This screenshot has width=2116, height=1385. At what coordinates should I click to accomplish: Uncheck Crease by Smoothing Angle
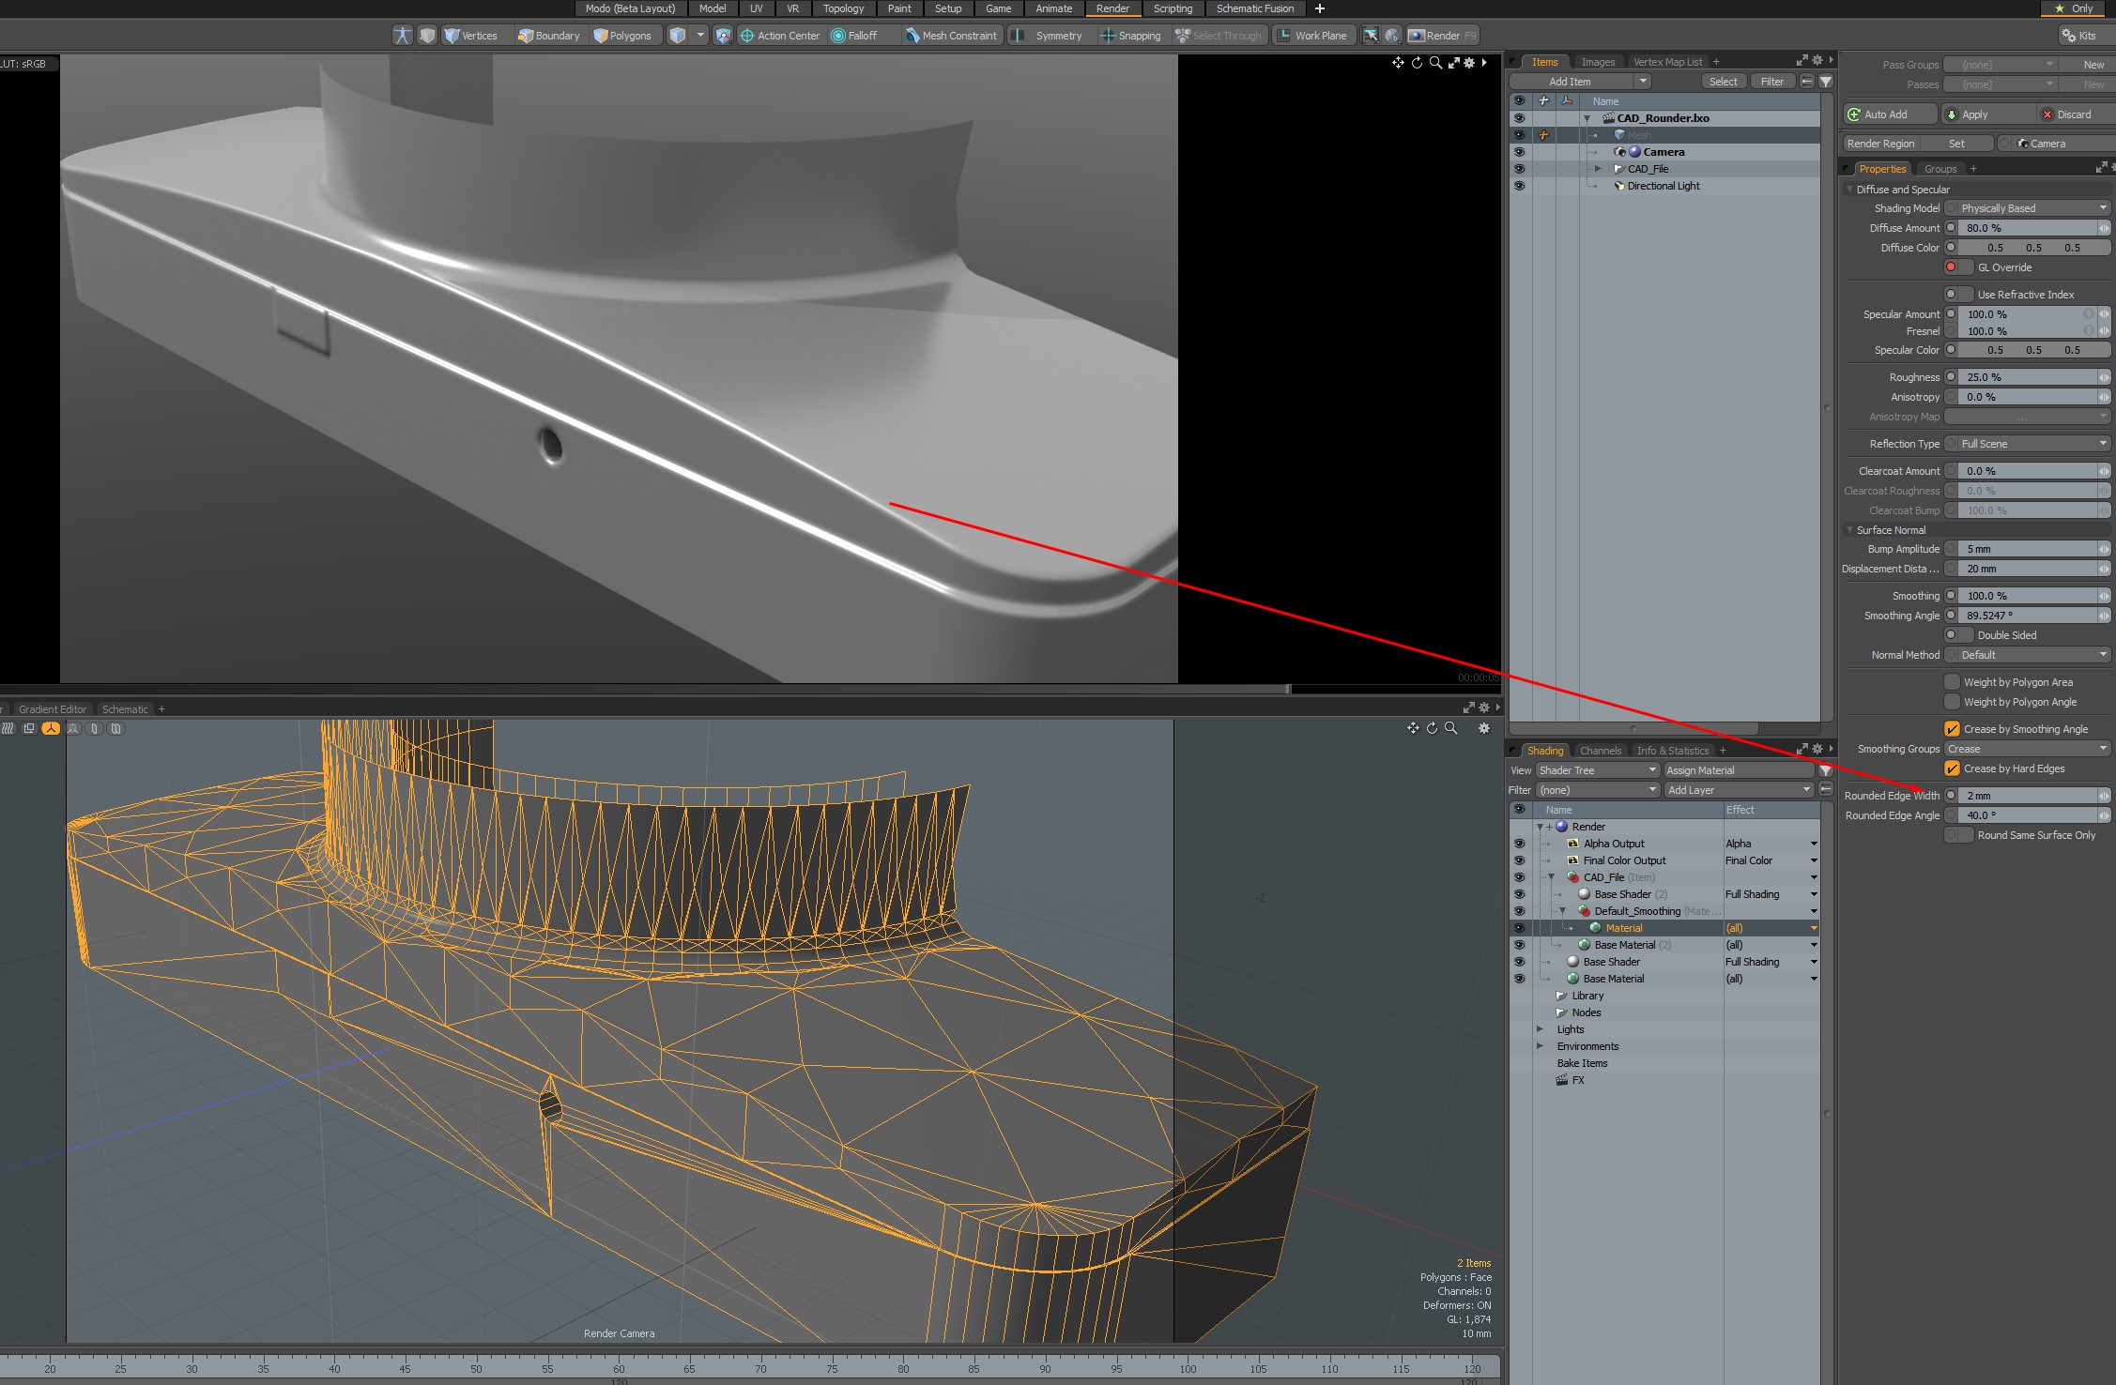1953,729
